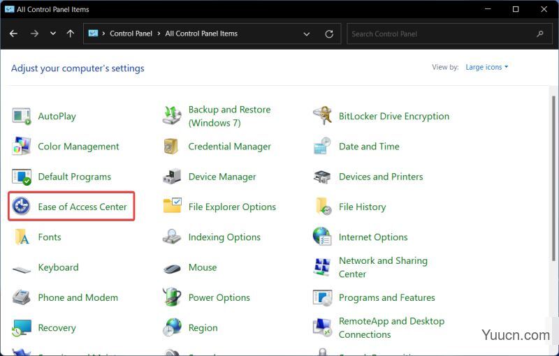Open the Ease of Access Center icon
The height and width of the screenshot is (356, 559).
(x=21, y=207)
